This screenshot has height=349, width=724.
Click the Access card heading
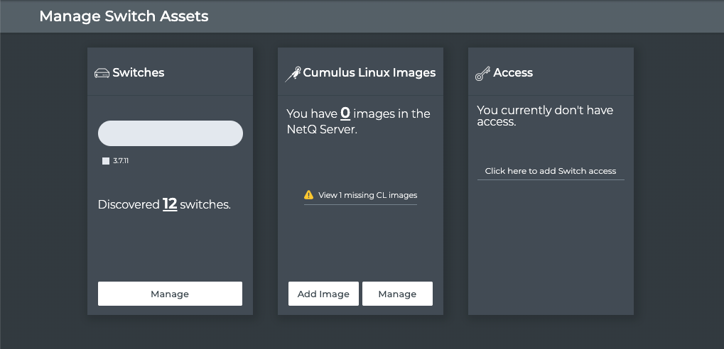tap(513, 73)
